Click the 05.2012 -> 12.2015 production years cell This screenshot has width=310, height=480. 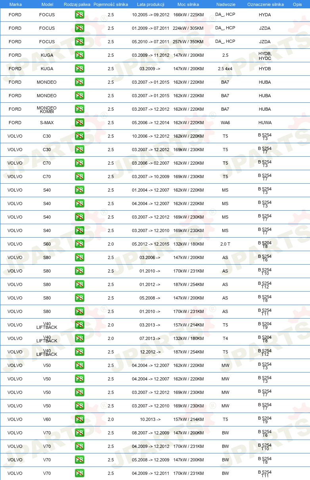pyautogui.click(x=151, y=244)
